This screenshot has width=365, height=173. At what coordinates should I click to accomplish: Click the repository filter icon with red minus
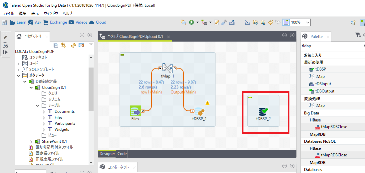coord(81,45)
